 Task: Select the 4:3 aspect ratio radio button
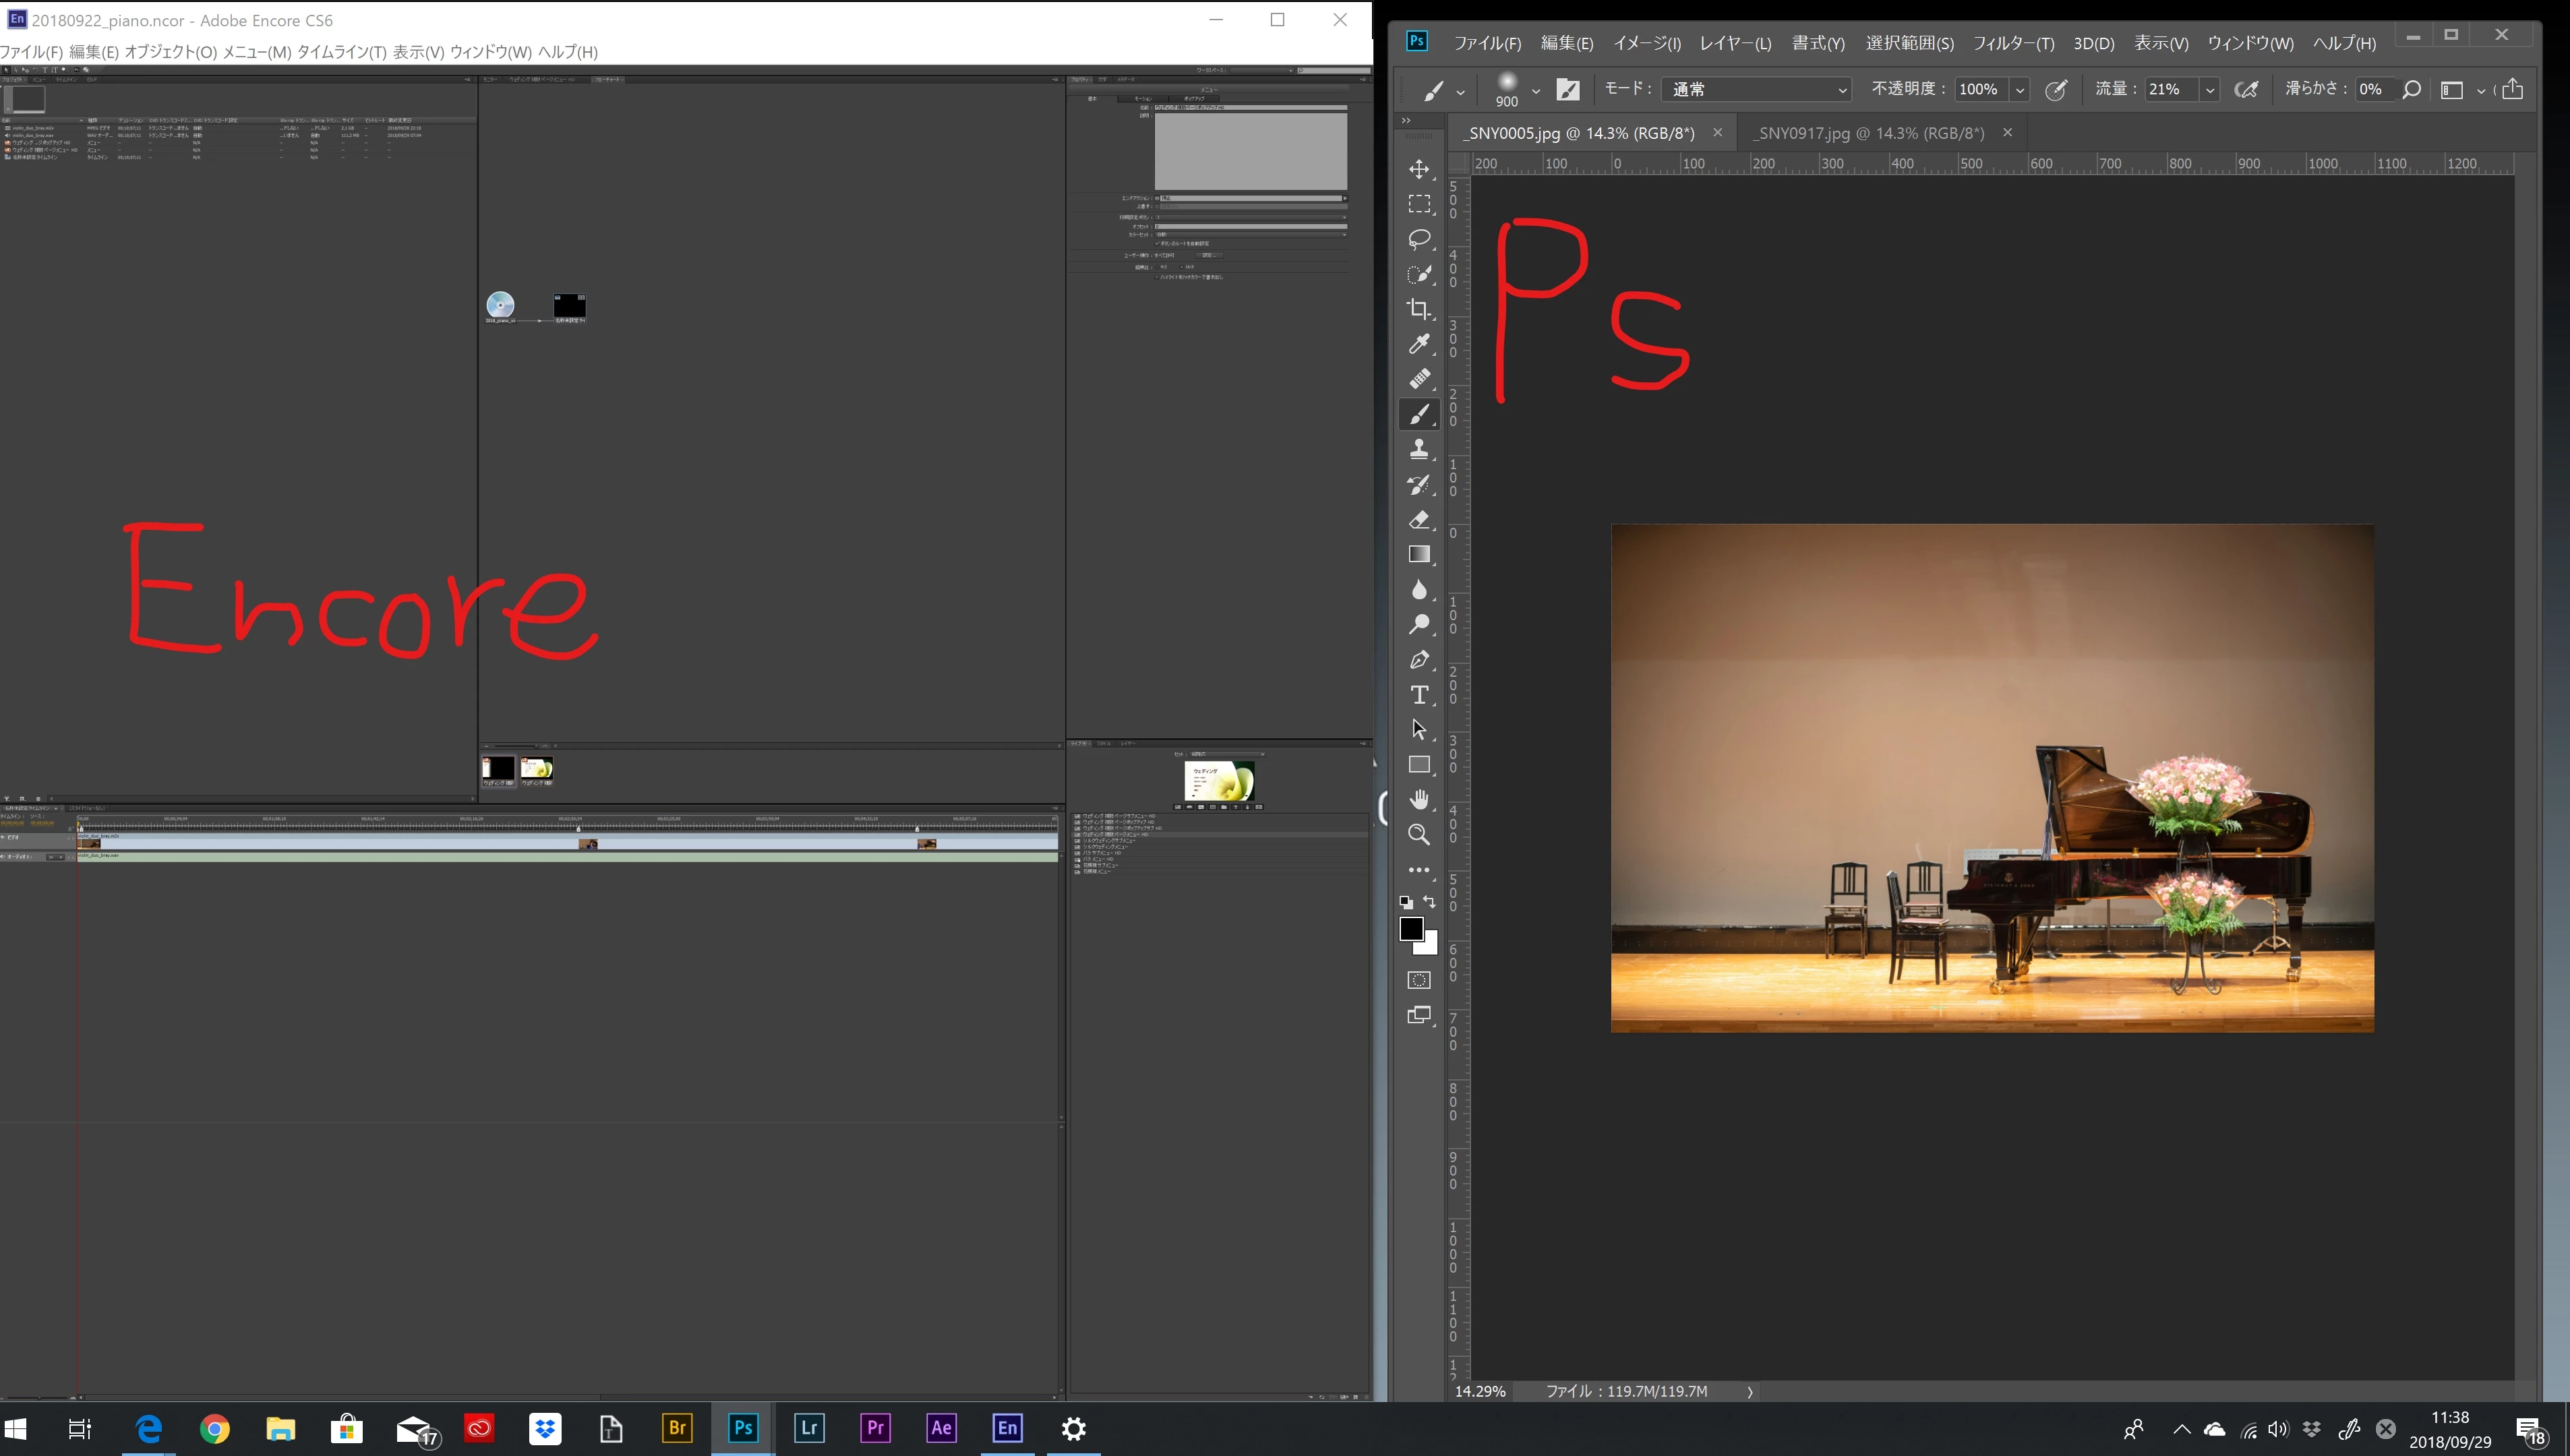tap(1157, 267)
